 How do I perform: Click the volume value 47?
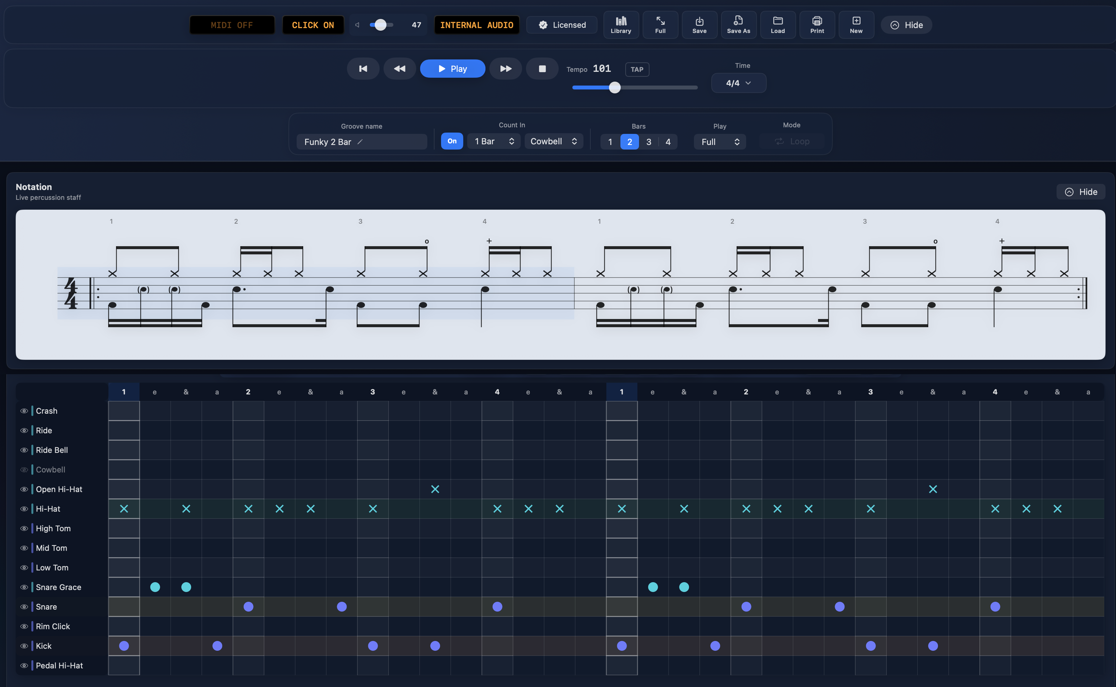[417, 25]
